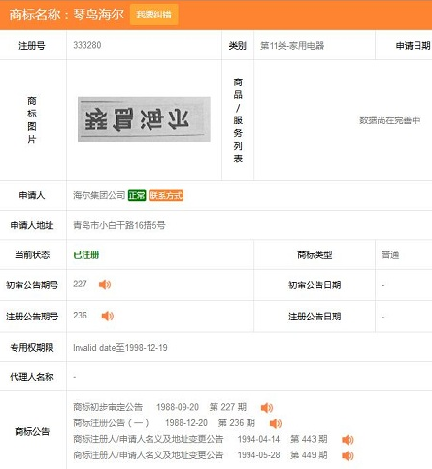Click 商标注册公告（一） announcement entry
The image size is (432, 469).
(111, 423)
